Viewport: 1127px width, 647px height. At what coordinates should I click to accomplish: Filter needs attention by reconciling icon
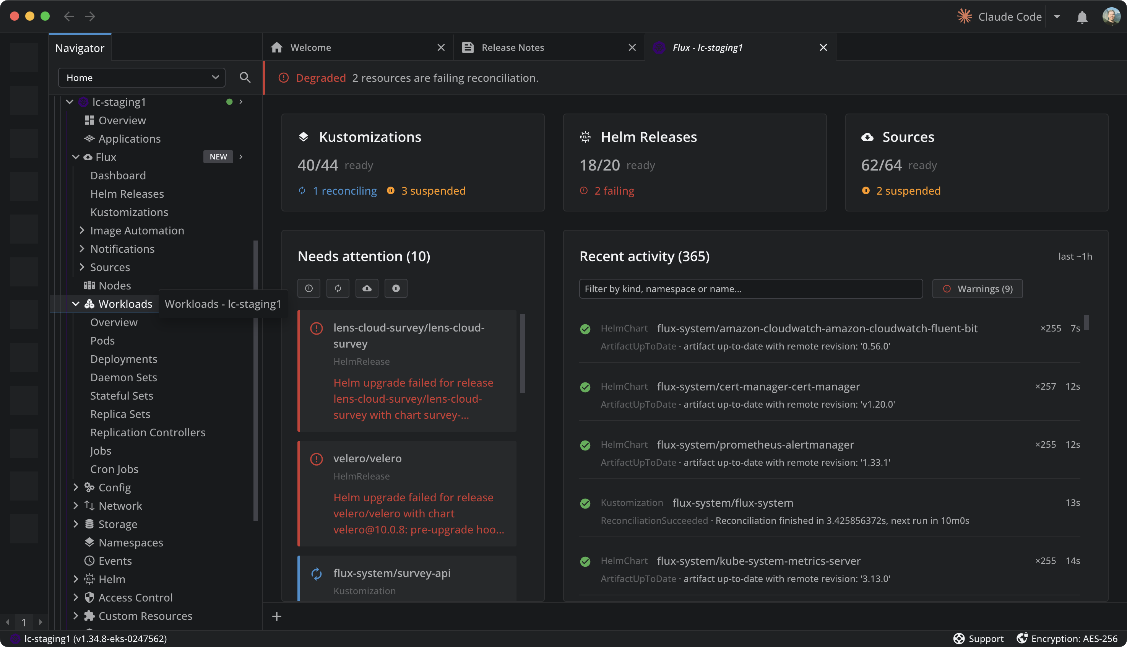point(338,288)
